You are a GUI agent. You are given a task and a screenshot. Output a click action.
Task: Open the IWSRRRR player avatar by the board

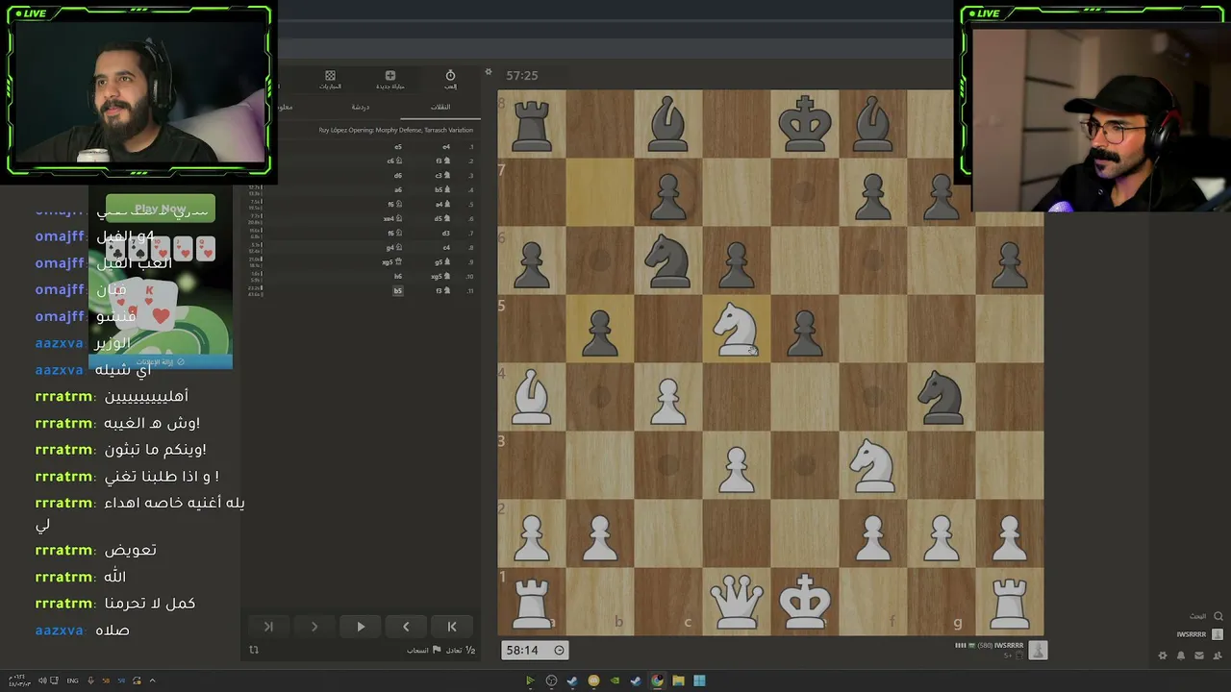pyautogui.click(x=1038, y=651)
